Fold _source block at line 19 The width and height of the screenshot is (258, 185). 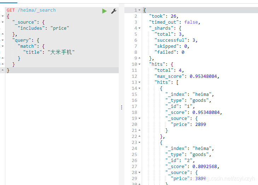140,118
